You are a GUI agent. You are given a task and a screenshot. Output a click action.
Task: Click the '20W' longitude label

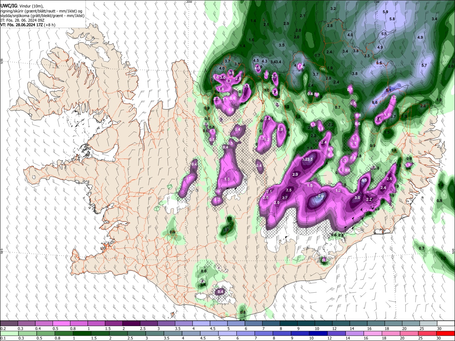tap(189, 2)
